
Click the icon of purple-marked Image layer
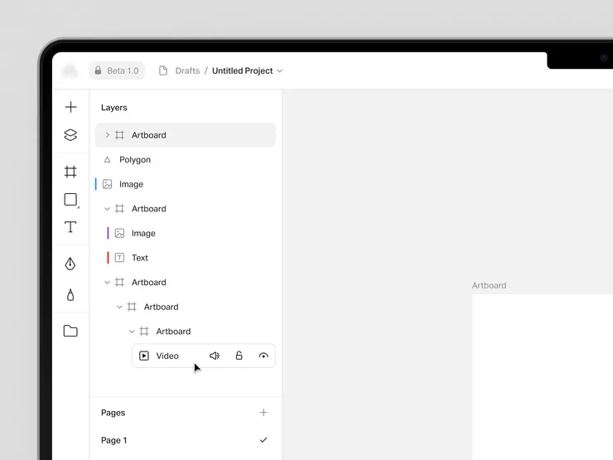pos(119,234)
